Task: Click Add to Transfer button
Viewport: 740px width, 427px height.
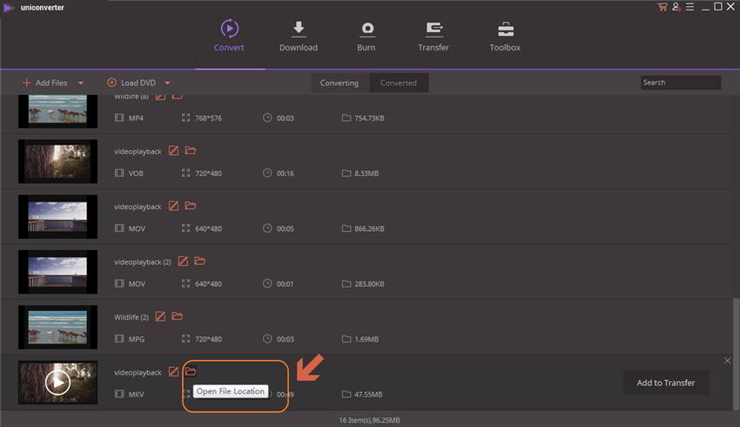Action: (666, 383)
